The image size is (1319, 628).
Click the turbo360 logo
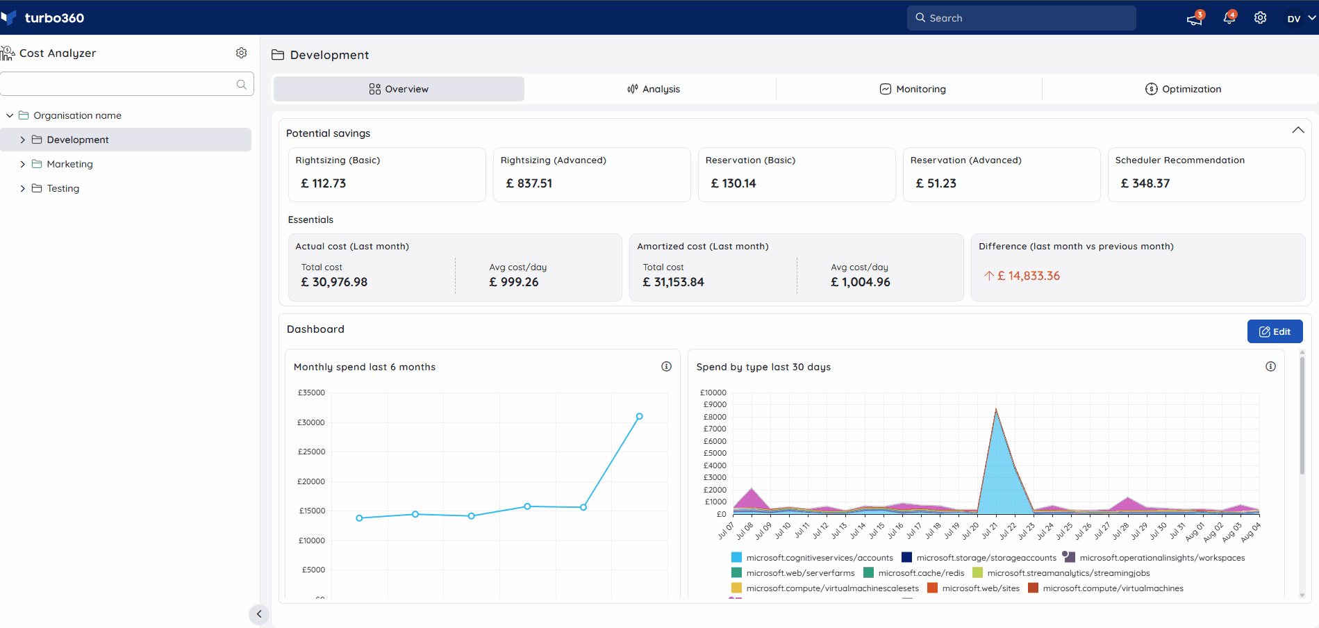[x=43, y=18]
